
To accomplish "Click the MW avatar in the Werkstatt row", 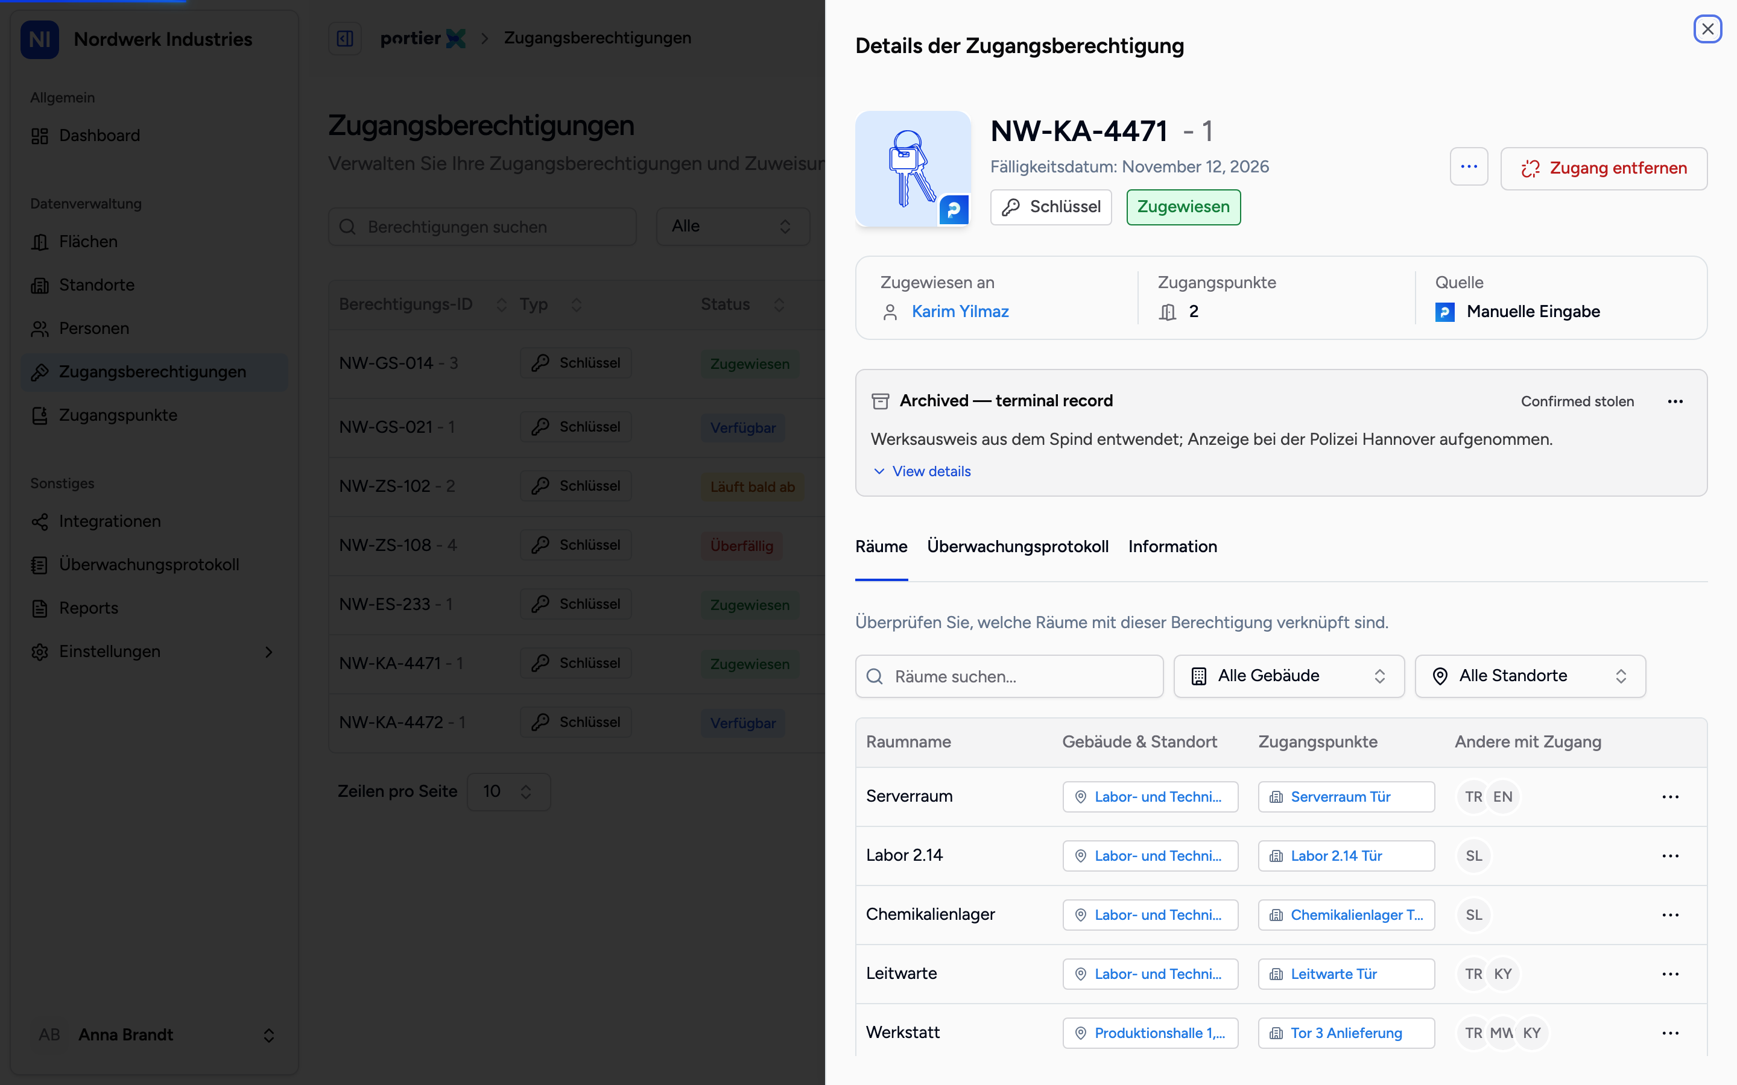I will click(1502, 1033).
